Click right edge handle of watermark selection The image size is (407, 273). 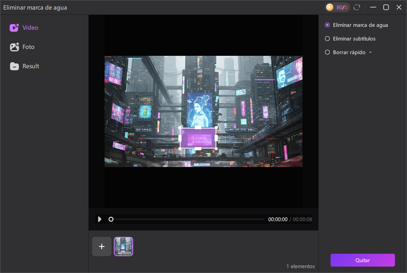216,138
